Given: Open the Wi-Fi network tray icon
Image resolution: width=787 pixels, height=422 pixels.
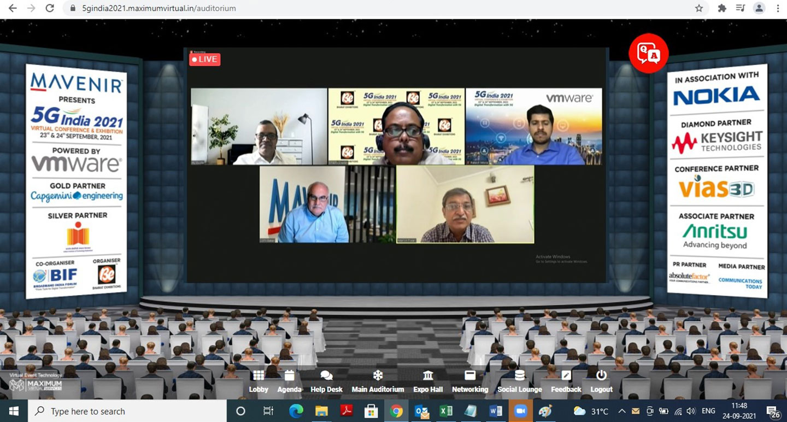Looking at the screenshot, I should coord(678,411).
